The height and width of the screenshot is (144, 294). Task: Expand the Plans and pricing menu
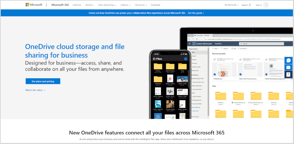[x=107, y=5]
